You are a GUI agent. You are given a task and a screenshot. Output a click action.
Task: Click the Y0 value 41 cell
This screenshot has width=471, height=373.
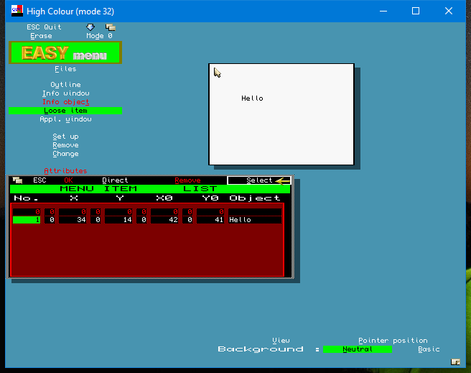click(210, 220)
